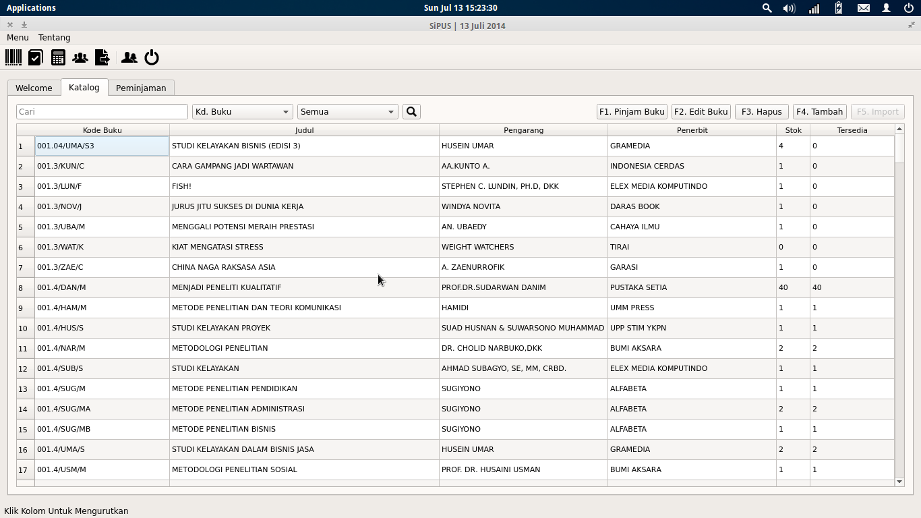Open the calculator toolbar icon
921x518 pixels.
[58, 57]
